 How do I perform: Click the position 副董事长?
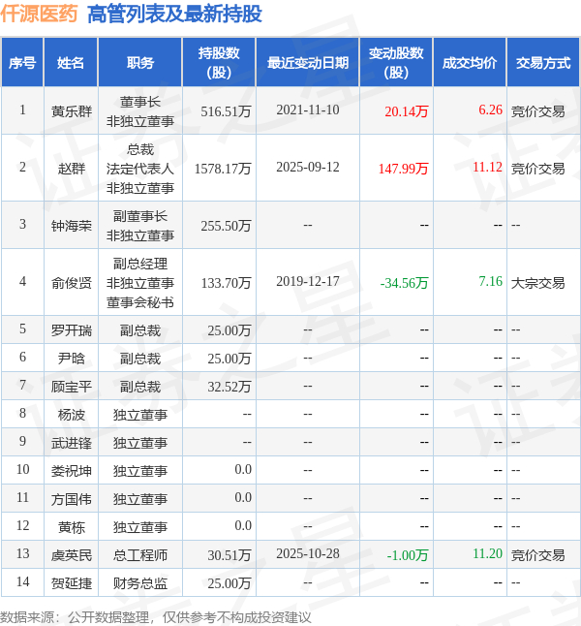(140, 216)
